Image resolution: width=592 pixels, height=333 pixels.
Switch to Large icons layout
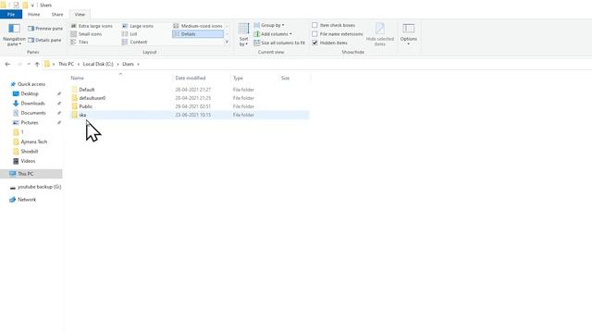138,26
